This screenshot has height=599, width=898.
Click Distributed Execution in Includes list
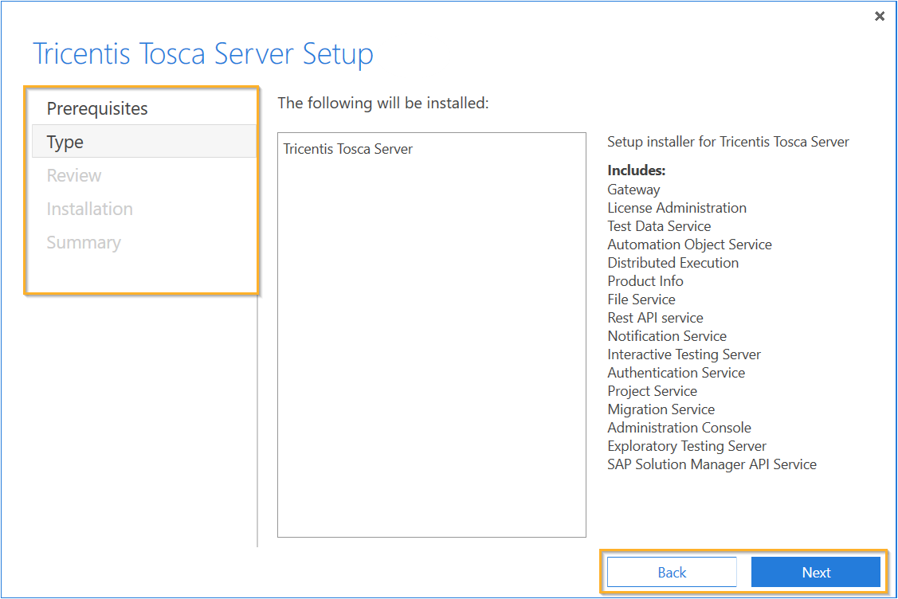click(x=673, y=263)
